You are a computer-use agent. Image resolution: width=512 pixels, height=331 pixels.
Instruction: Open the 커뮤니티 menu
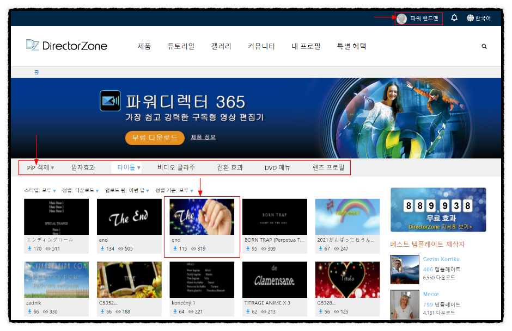[x=261, y=46]
